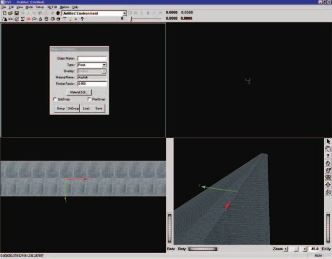Click the Roty thumbwheel slider
The height and width of the screenshot is (259, 332).
coord(203,249)
